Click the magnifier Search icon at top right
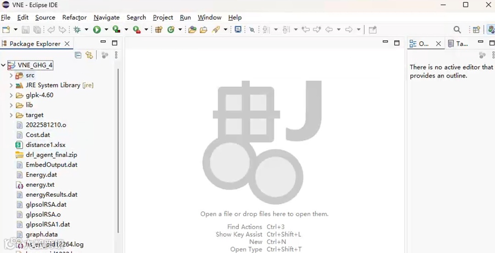495x253 pixels. click(x=457, y=30)
